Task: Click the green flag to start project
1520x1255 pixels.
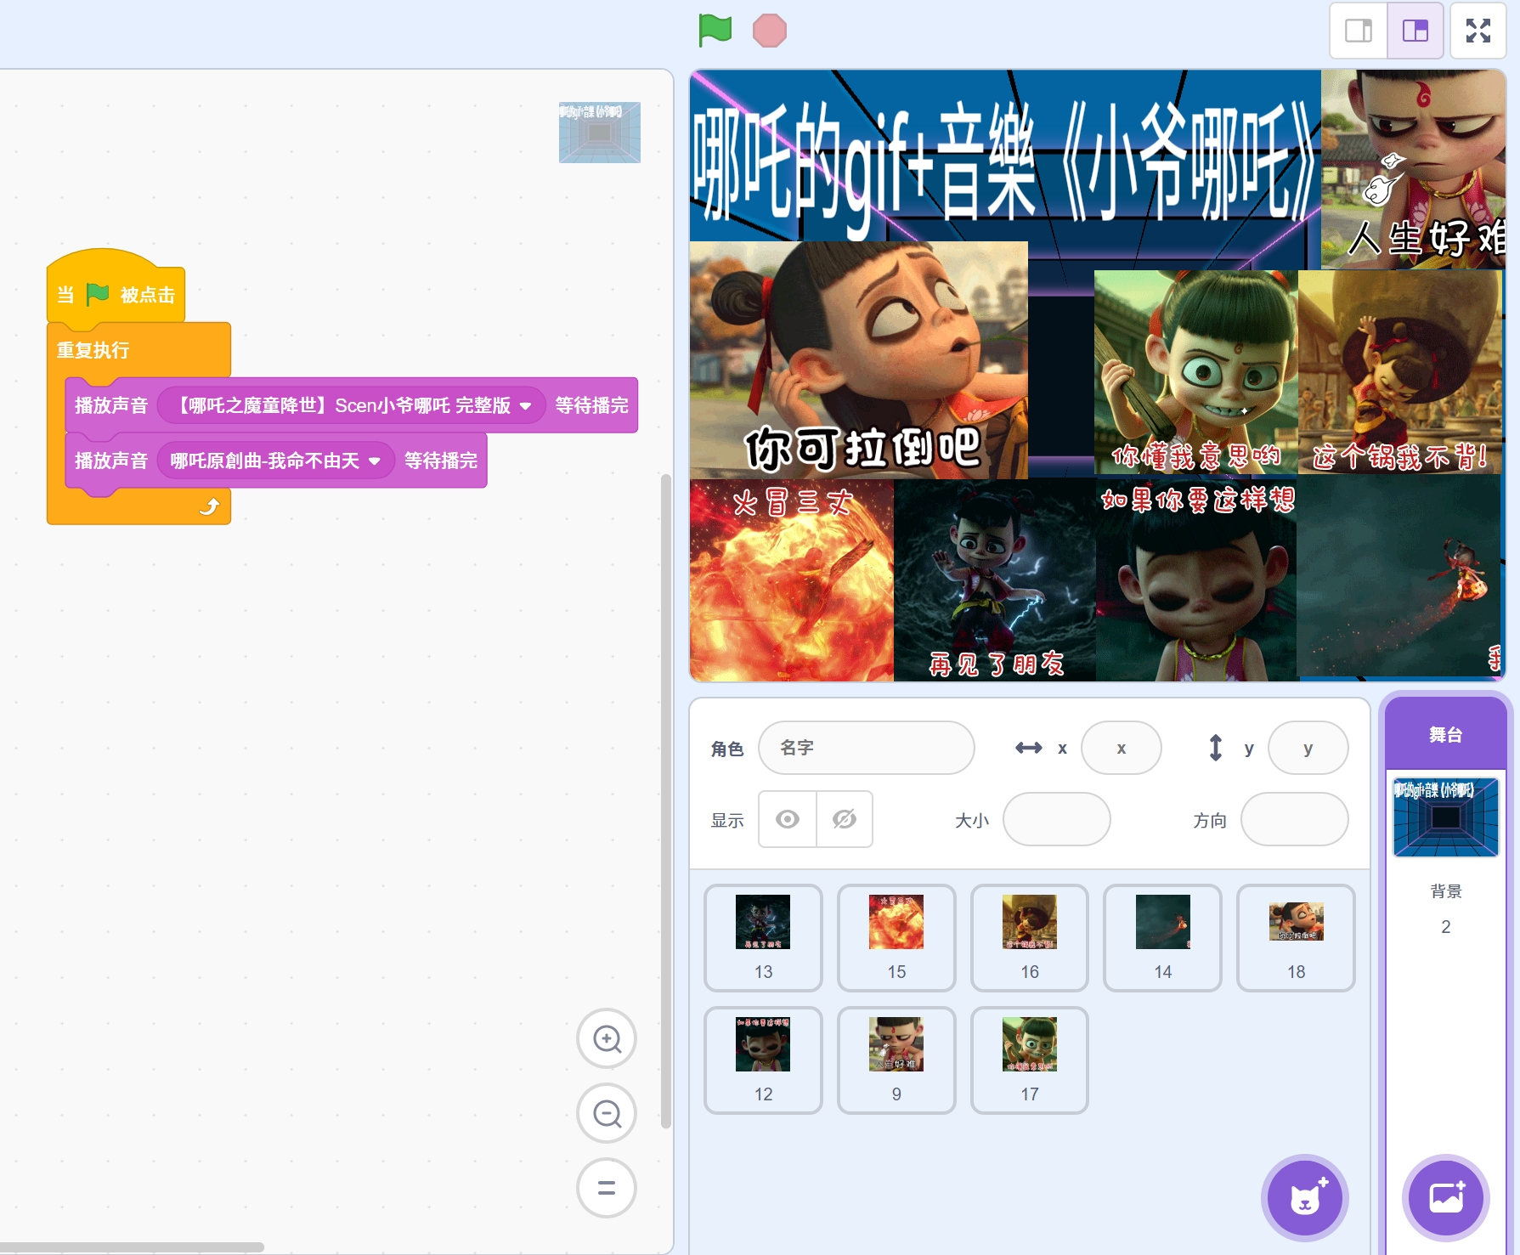Action: coord(715,31)
